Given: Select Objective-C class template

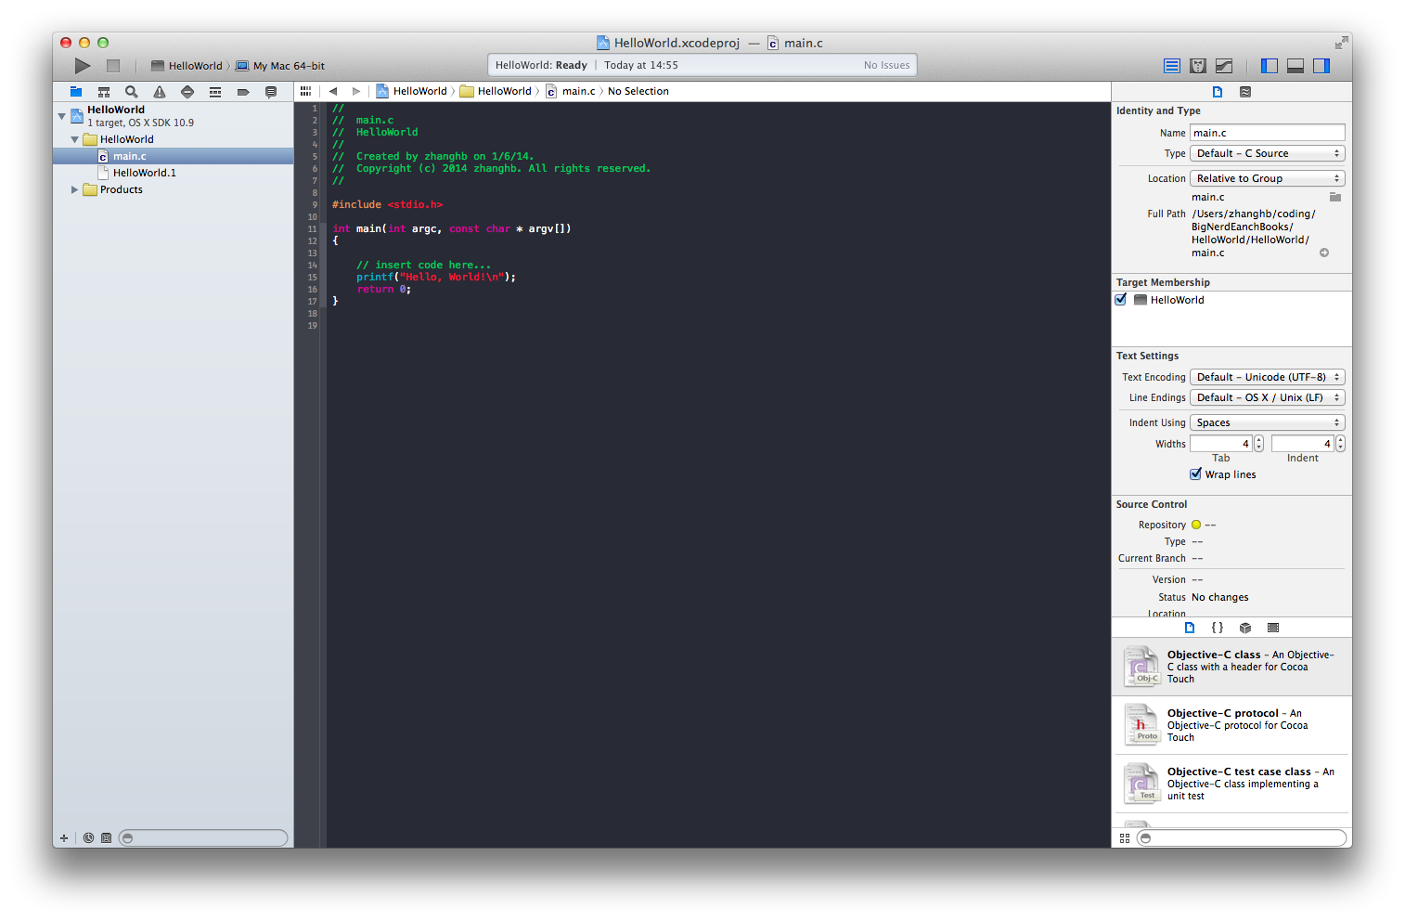Looking at the screenshot, I should click(x=1231, y=667).
